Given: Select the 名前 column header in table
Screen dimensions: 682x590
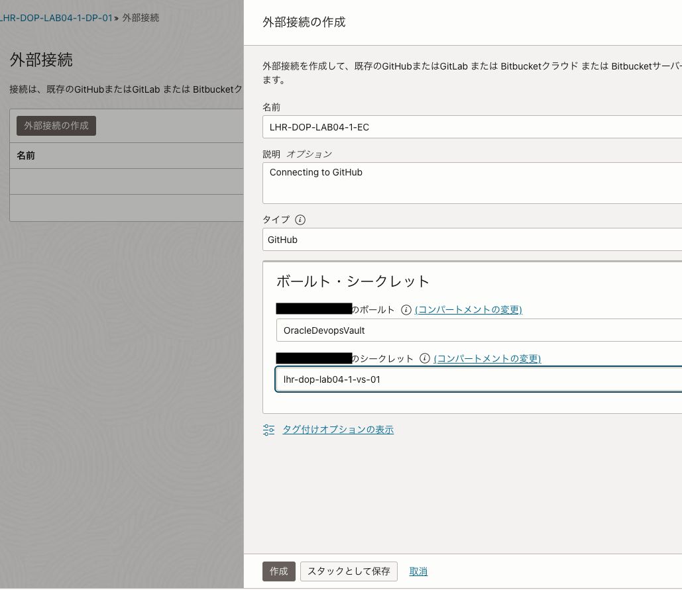Looking at the screenshot, I should (x=27, y=156).
